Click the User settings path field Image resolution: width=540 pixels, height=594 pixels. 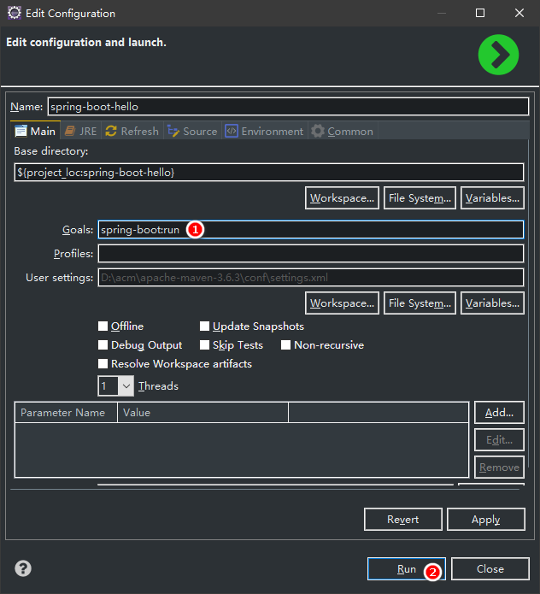tap(311, 278)
